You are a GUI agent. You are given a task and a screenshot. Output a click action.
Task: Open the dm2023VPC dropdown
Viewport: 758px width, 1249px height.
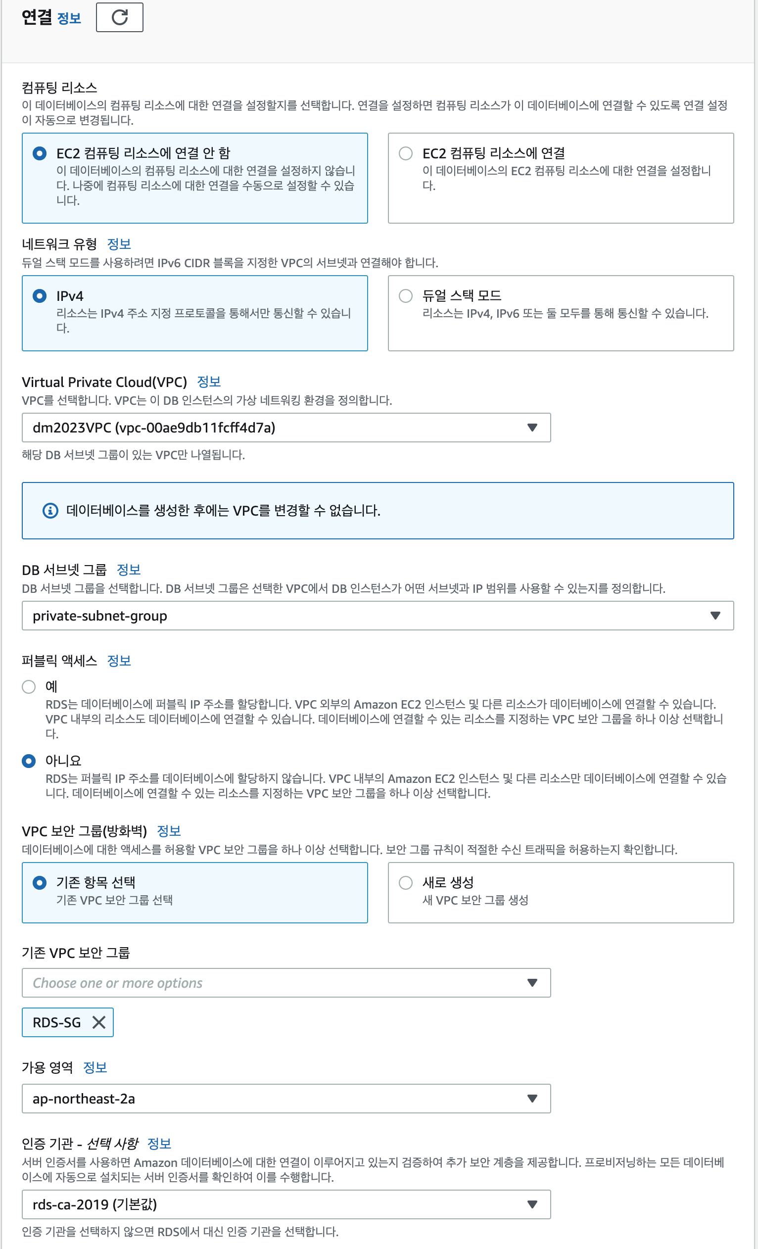286,428
